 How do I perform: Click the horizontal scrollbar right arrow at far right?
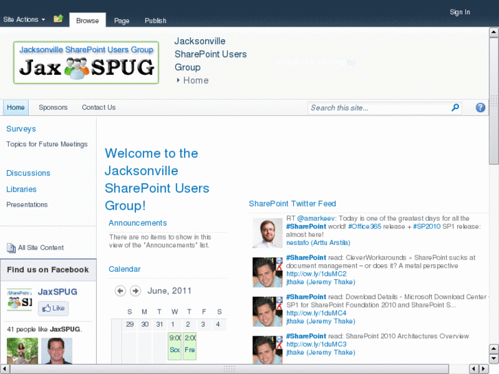click(x=484, y=369)
